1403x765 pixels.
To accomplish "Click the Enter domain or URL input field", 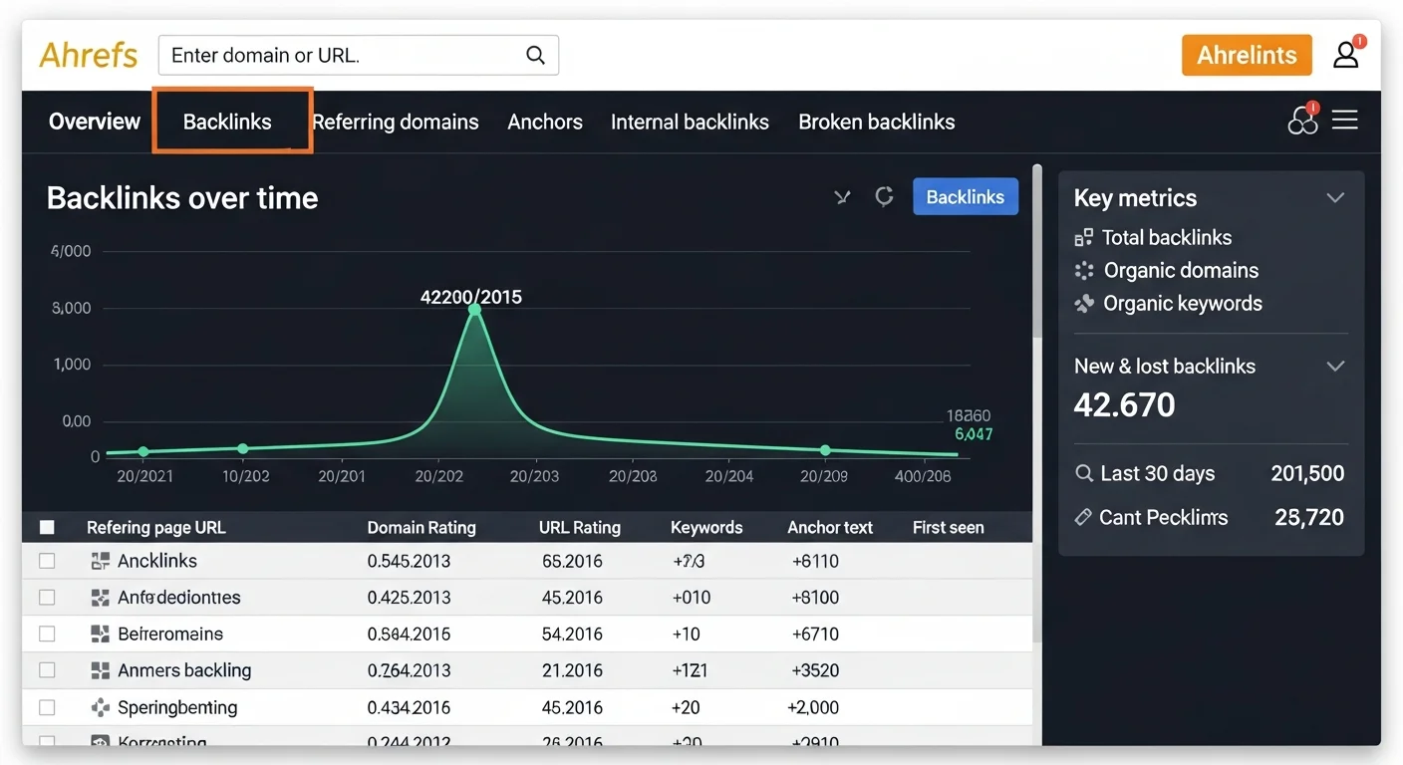I will (329, 55).
